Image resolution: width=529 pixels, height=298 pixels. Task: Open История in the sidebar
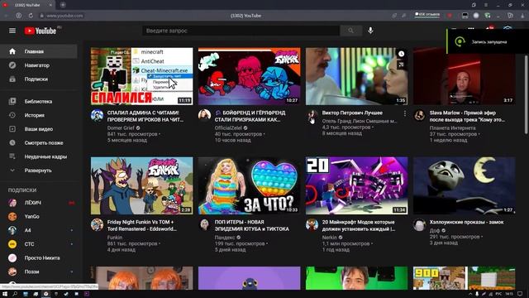pos(39,115)
